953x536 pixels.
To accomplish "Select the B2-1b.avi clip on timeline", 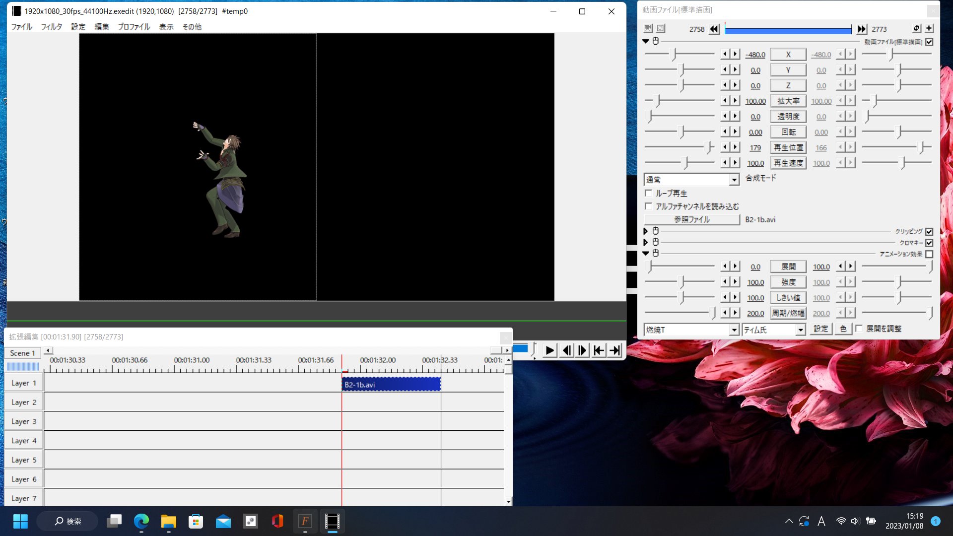I will tap(391, 385).
